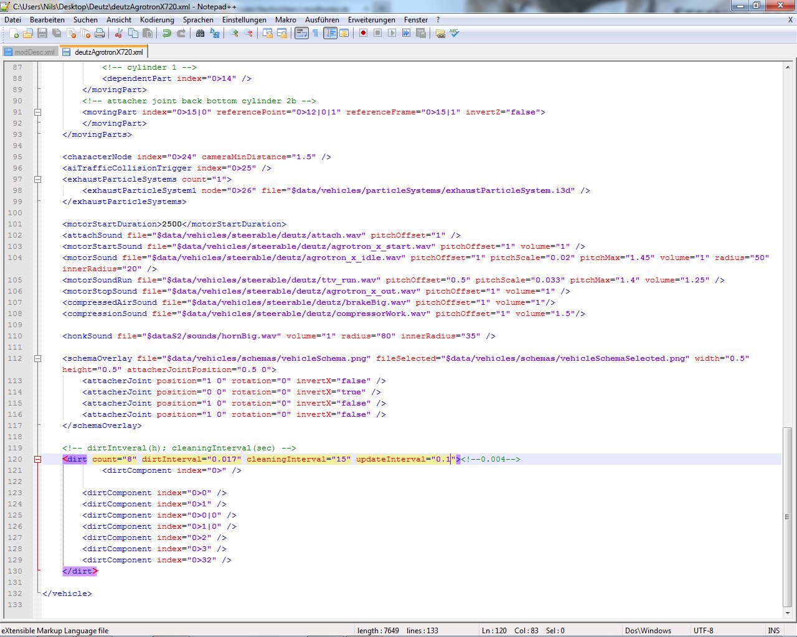Viewport: 797px width, 637px height.
Task: Click the Save All toolbar icon
Action: pyautogui.click(x=57, y=33)
